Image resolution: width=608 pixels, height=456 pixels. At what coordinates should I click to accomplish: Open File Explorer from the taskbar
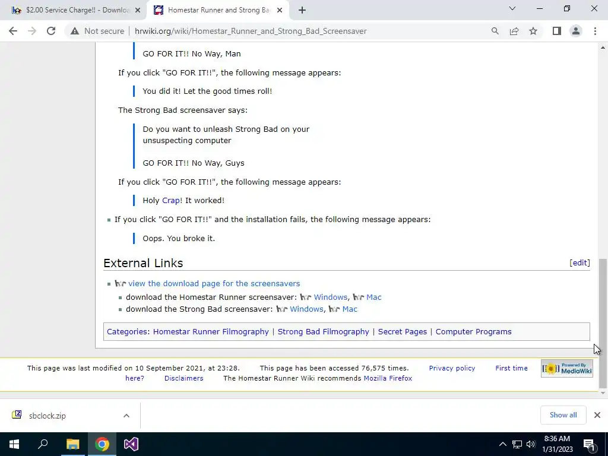pyautogui.click(x=72, y=444)
